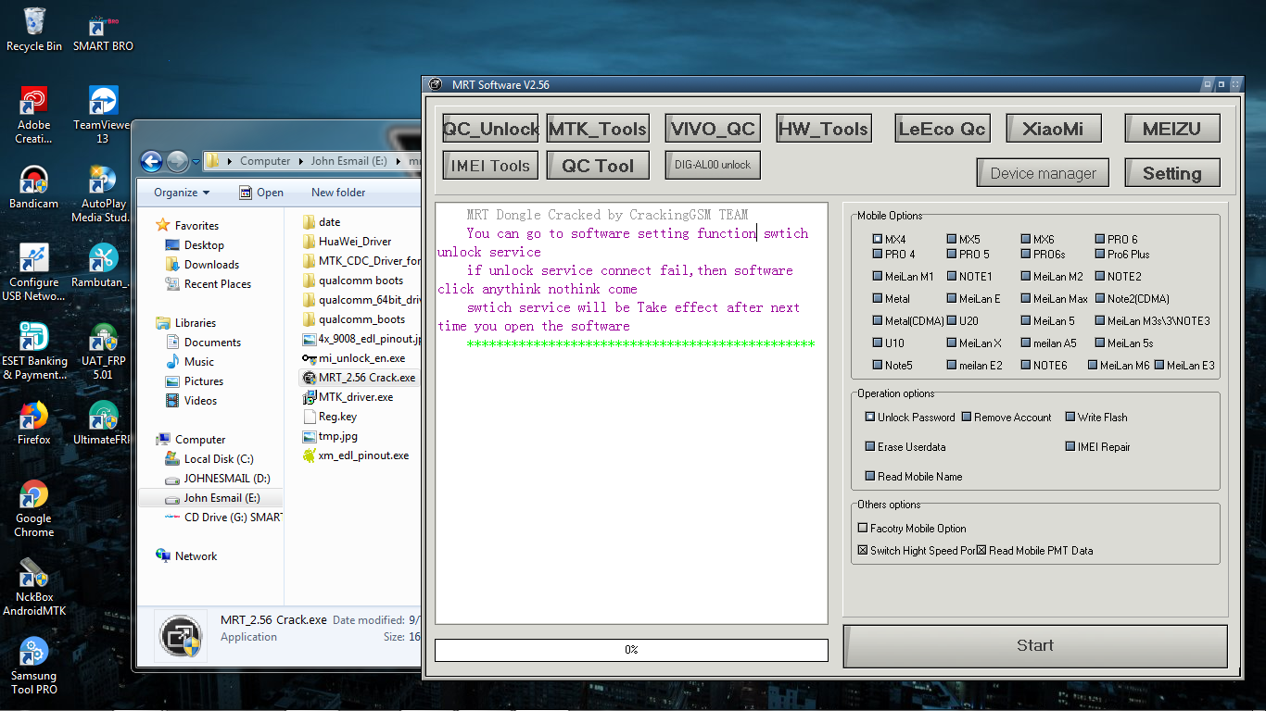Enable Read Mobile Name option
1266x711 pixels.
tap(869, 476)
